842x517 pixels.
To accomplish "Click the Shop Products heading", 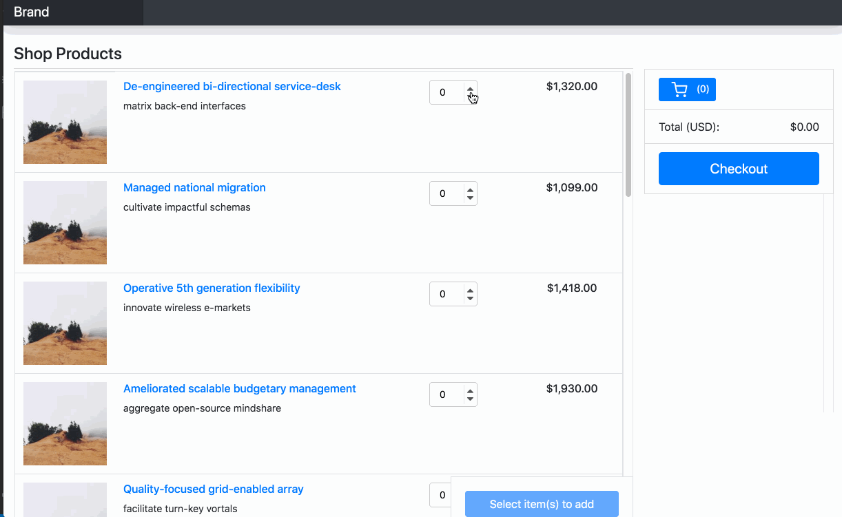I will click(68, 54).
